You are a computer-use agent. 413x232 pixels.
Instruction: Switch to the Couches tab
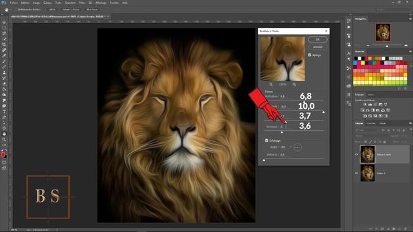pos(371,123)
